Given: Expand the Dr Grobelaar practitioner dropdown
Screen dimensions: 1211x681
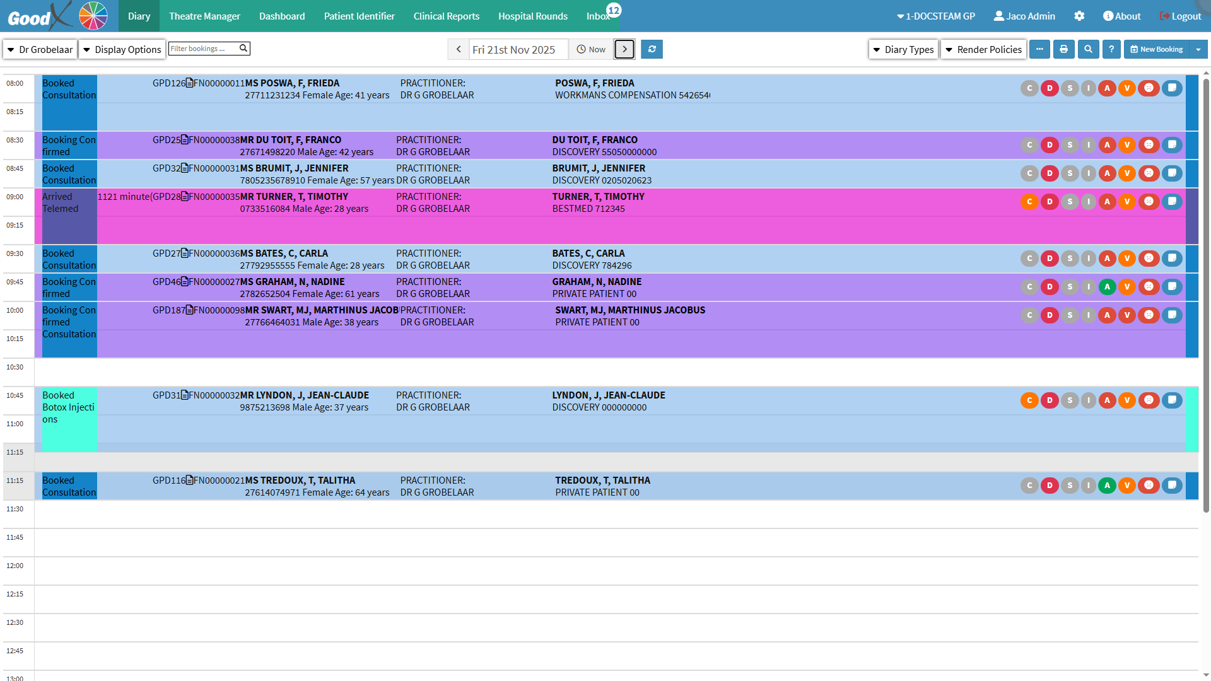Looking at the screenshot, I should tap(40, 49).
